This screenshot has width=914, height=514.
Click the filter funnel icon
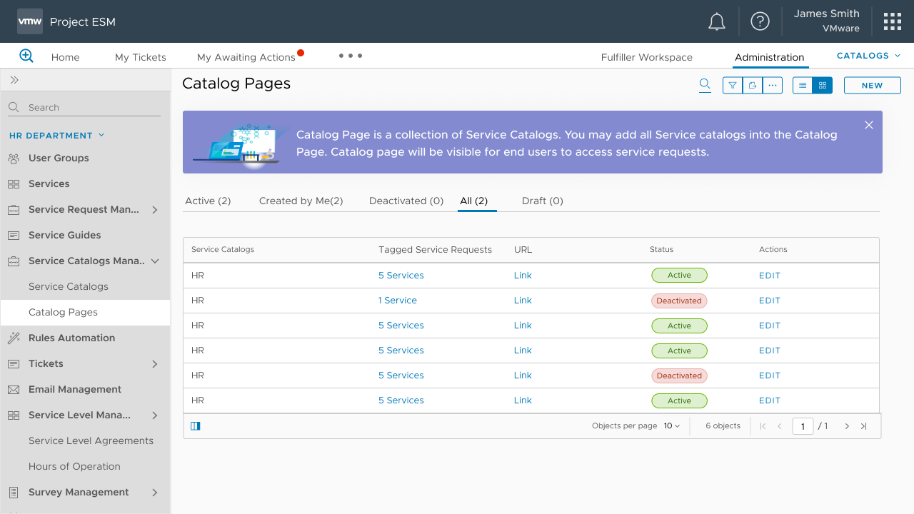tap(733, 86)
